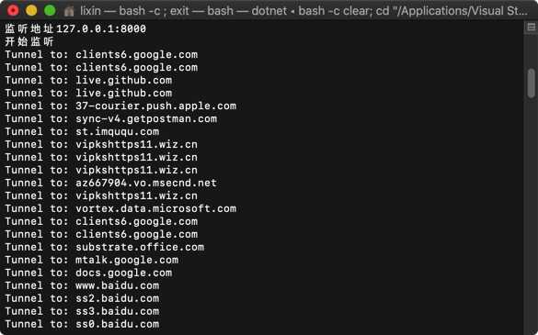Click the scrollbar thumb on the right
The height and width of the screenshot is (335, 538).
coord(532,84)
